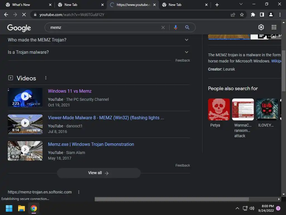Open the Chrome profile avatar icon
The image size is (286, 215).
[271, 15]
